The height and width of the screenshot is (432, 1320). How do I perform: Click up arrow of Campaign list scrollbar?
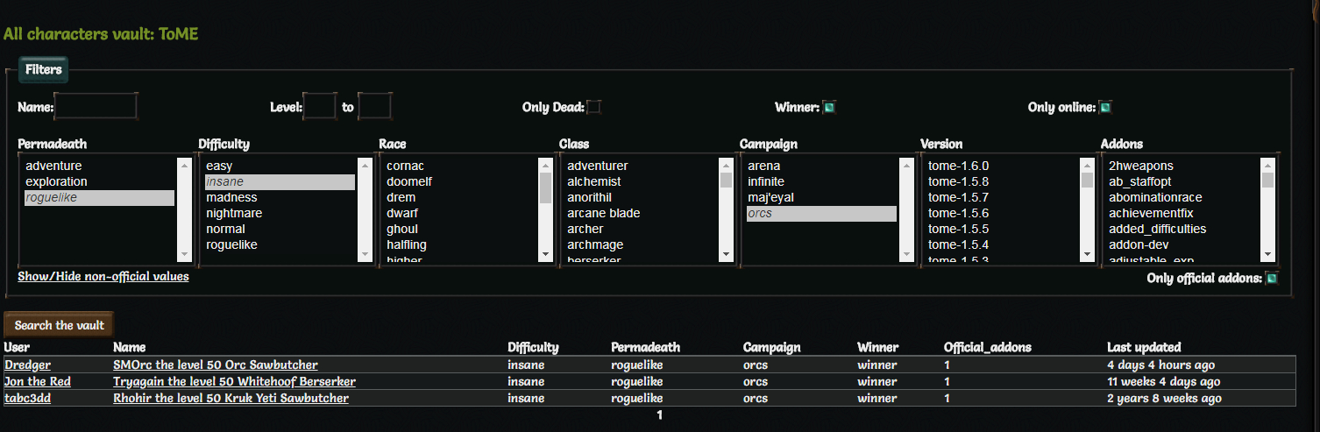[x=906, y=165]
